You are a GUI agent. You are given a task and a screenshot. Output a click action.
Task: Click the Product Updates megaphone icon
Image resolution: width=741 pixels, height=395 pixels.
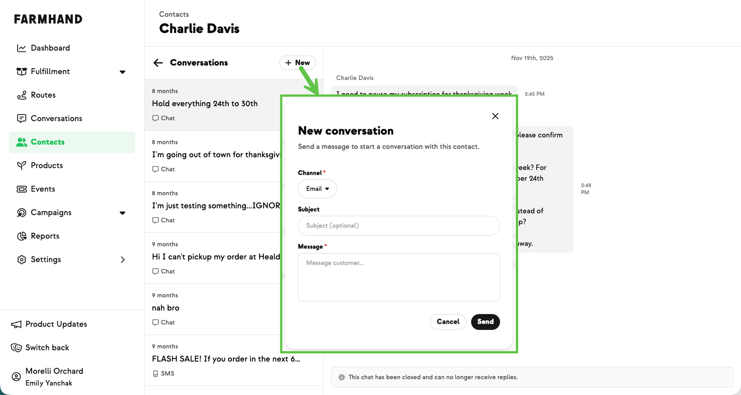pyautogui.click(x=16, y=324)
